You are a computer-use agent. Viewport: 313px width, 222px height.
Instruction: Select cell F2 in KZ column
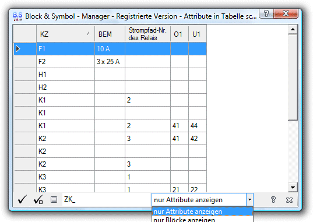[x=65, y=62]
